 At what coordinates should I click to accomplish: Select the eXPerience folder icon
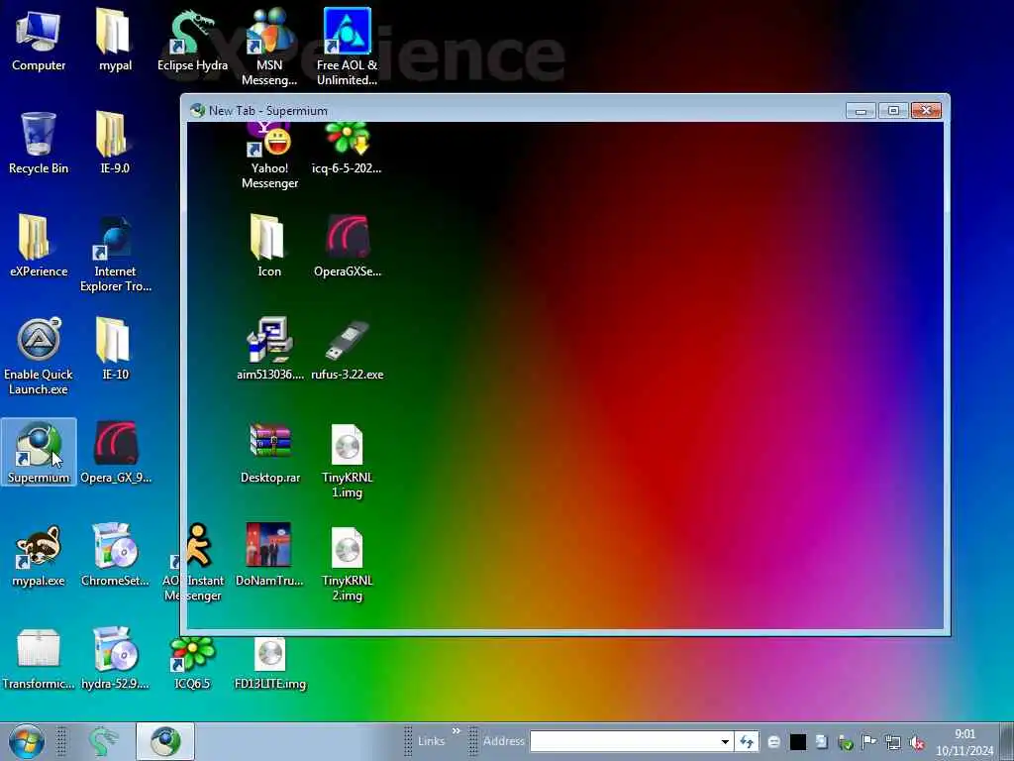pos(39,246)
